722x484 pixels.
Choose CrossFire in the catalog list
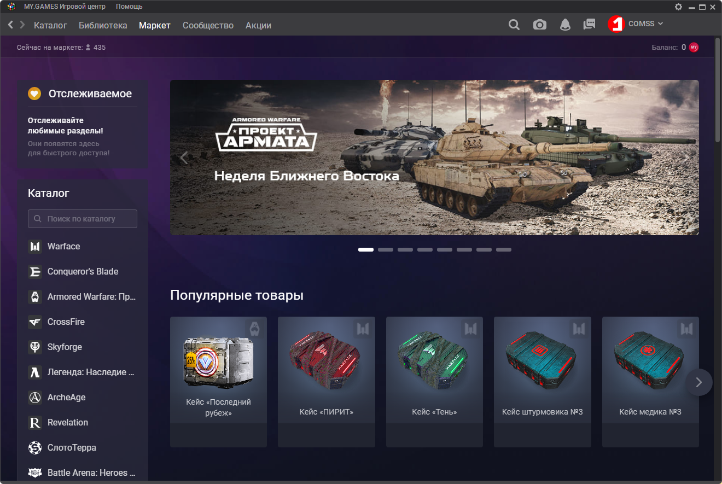[83, 322]
